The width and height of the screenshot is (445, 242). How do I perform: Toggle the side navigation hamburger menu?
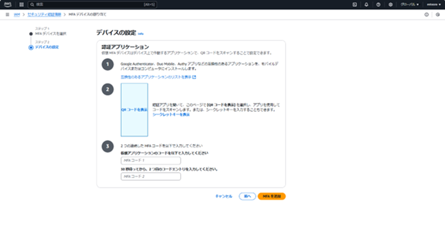point(7,14)
